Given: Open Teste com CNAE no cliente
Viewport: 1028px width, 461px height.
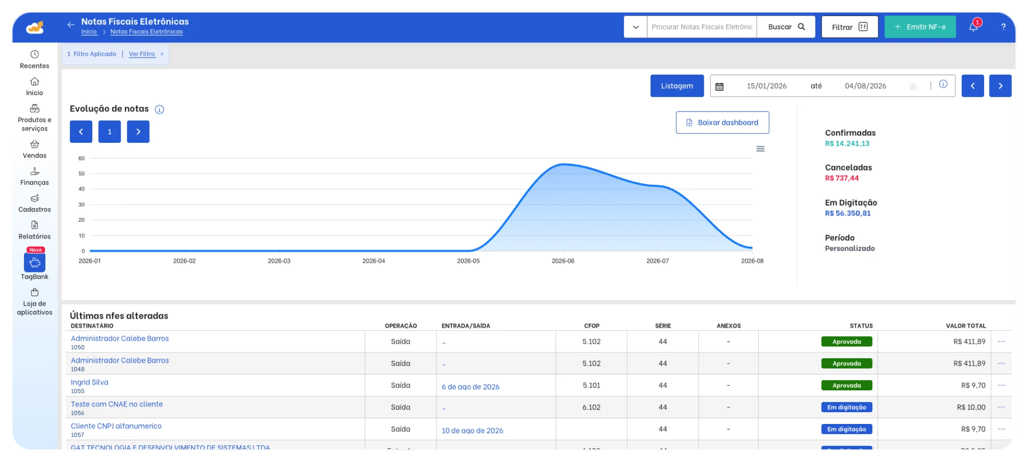Looking at the screenshot, I should click(x=117, y=404).
